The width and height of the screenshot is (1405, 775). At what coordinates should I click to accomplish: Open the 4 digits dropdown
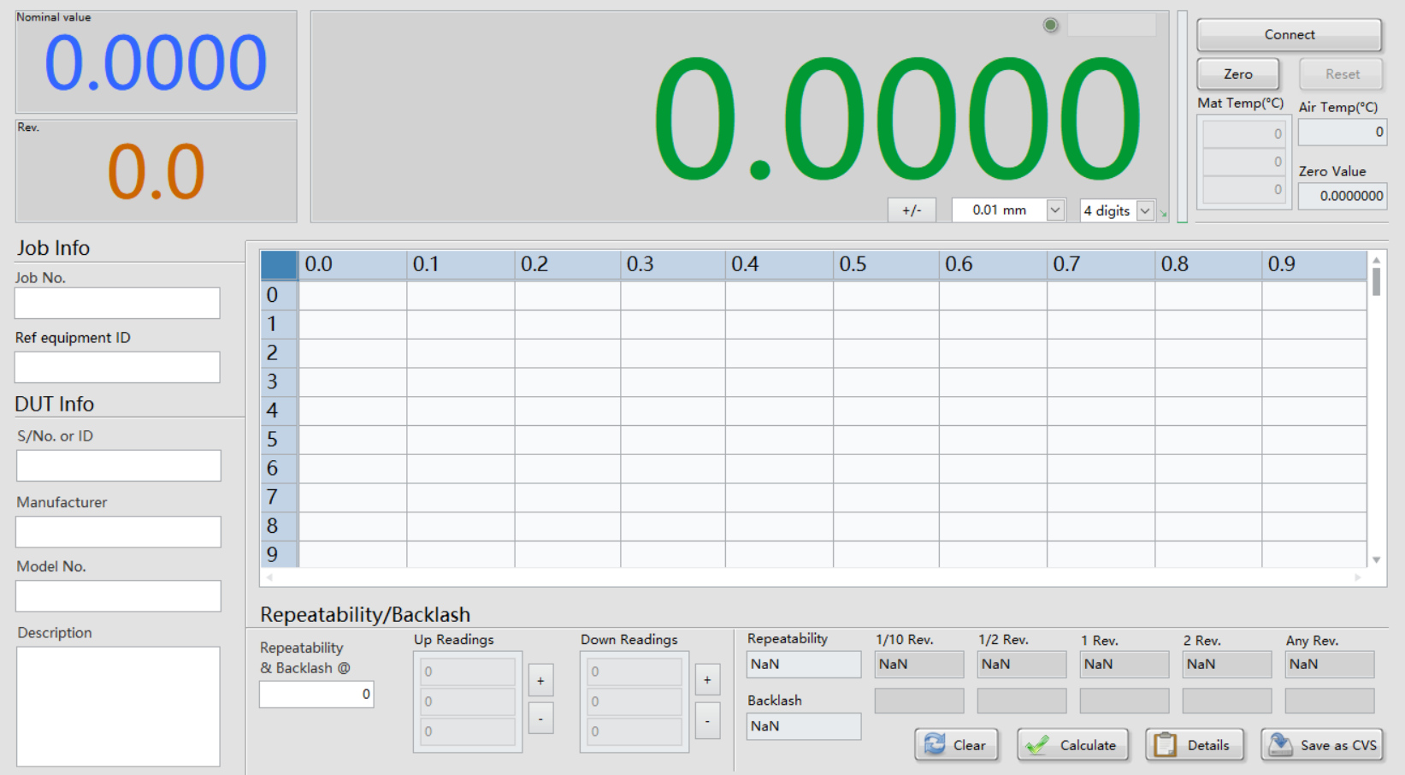[1145, 210]
